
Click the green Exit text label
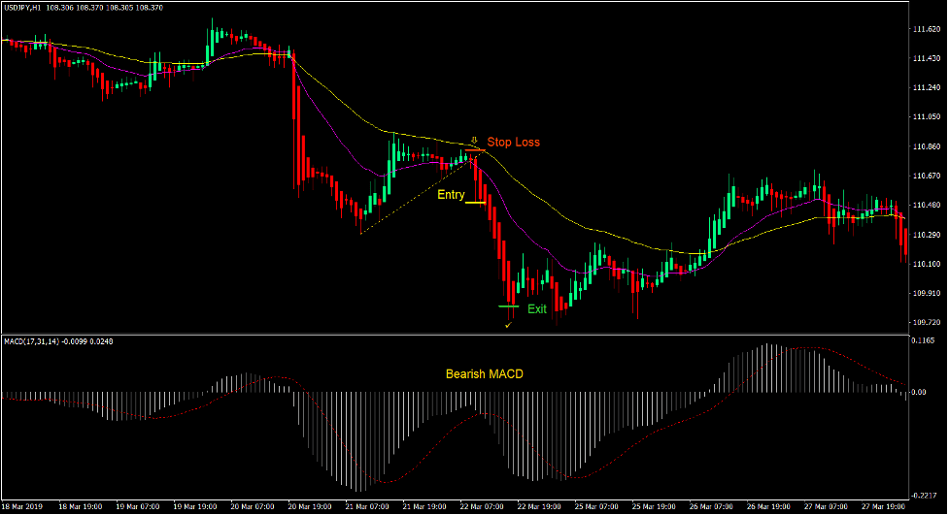coord(537,309)
